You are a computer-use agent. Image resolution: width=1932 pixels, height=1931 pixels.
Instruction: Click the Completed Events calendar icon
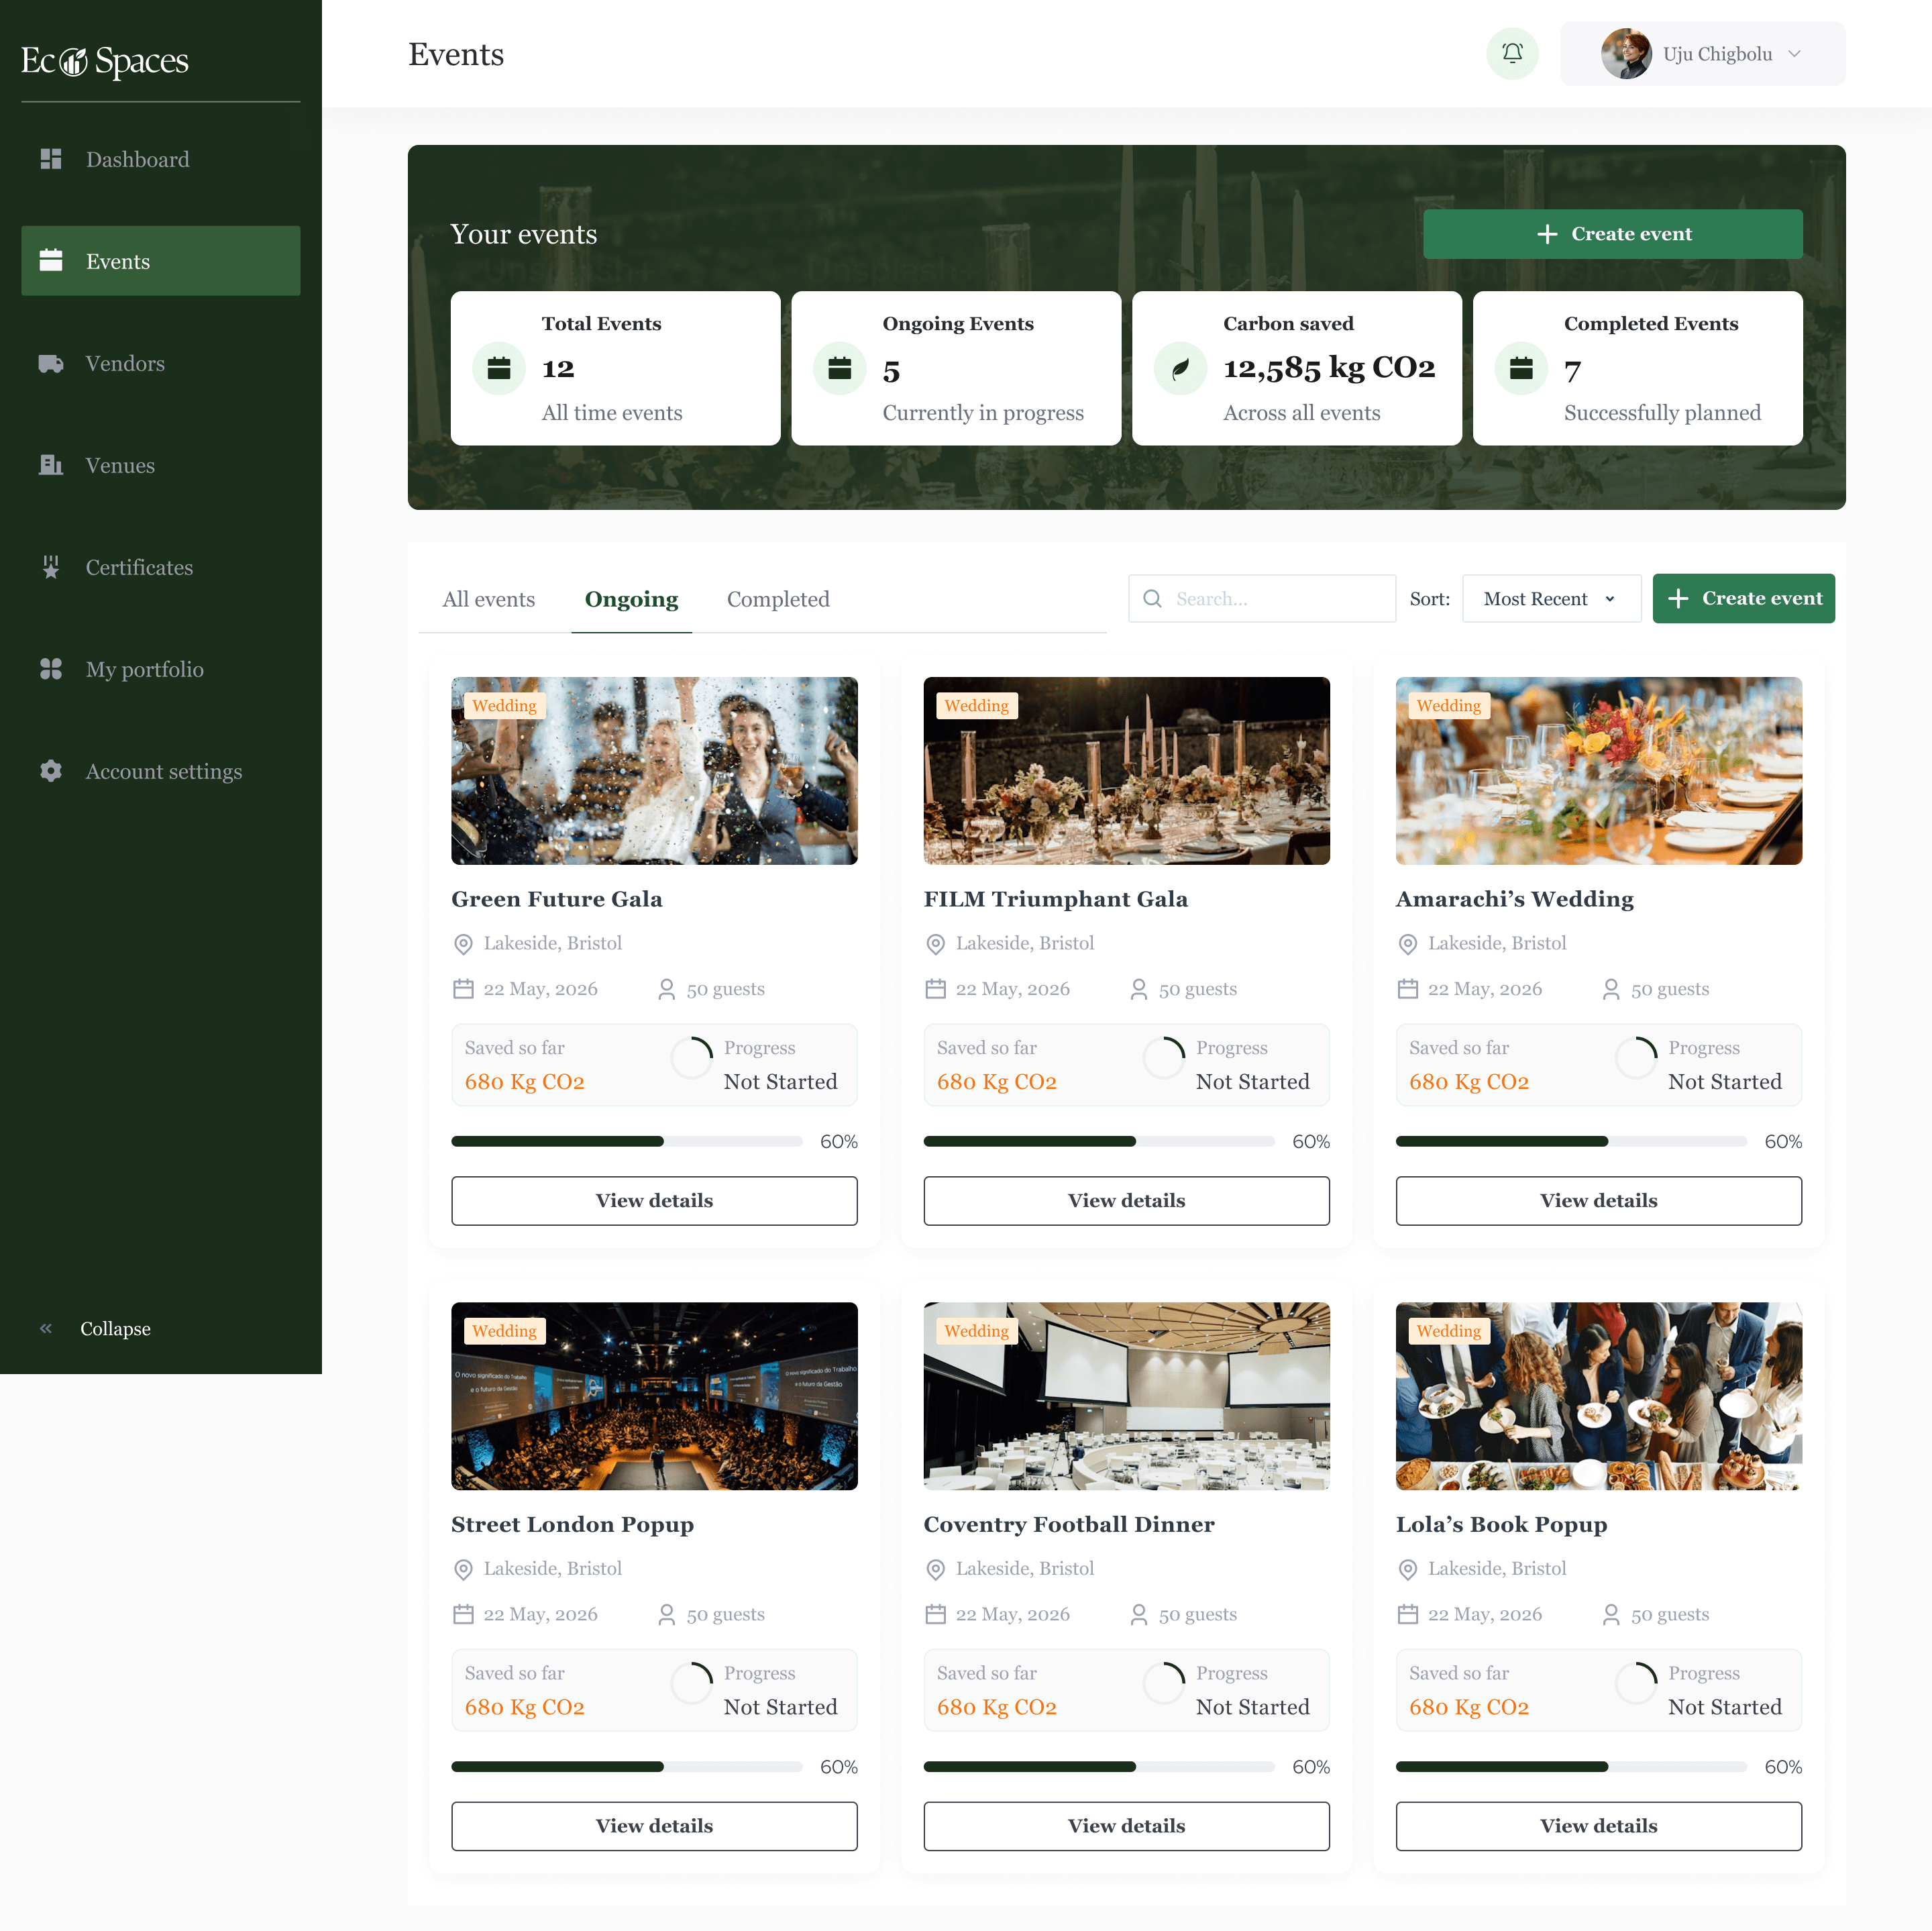tap(1522, 368)
